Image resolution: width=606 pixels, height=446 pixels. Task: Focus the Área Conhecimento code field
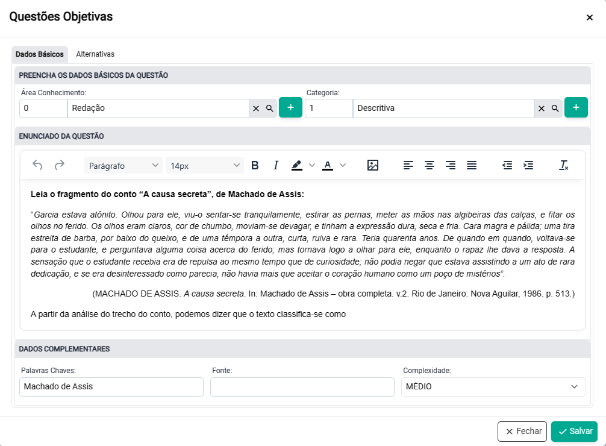(43, 108)
